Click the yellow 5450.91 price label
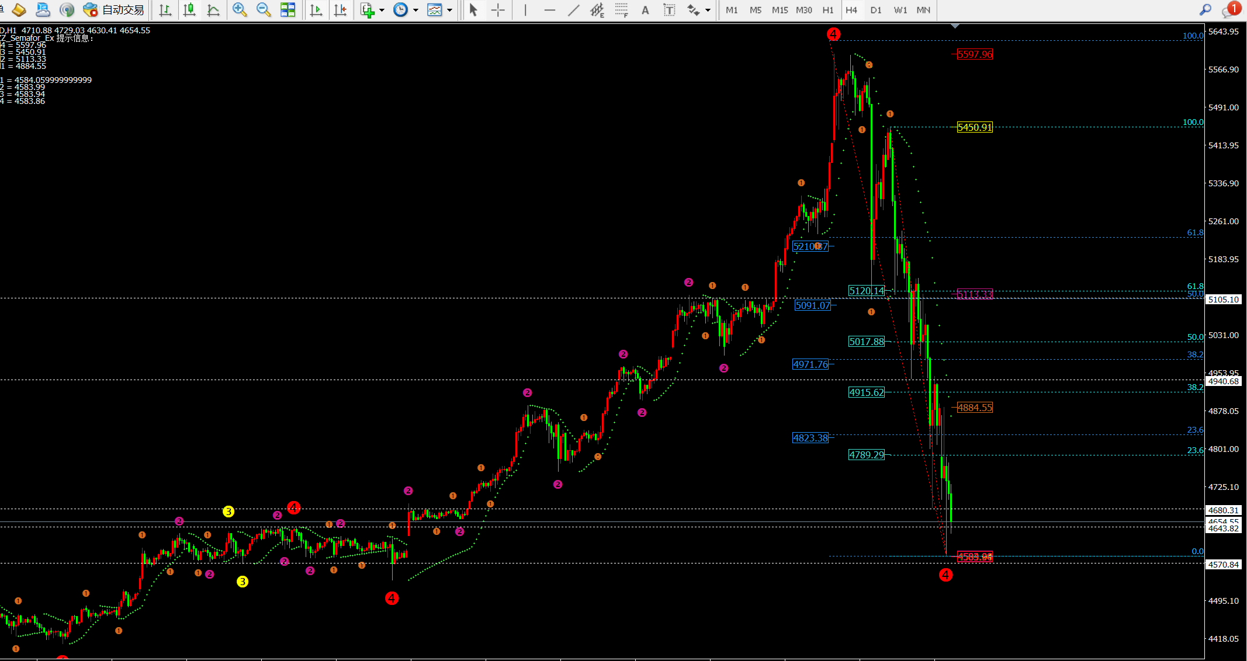The width and height of the screenshot is (1247, 661). pyautogui.click(x=975, y=127)
